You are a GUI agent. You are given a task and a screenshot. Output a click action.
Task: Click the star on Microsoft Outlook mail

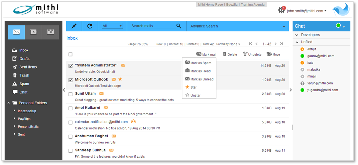(x=120, y=79)
